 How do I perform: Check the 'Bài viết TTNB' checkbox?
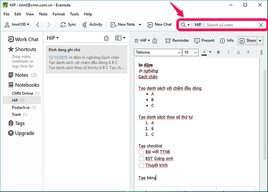pyautogui.click(x=141, y=152)
